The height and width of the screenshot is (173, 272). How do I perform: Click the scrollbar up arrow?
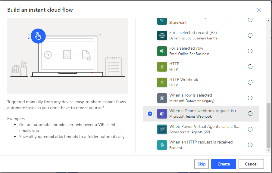coord(268,21)
